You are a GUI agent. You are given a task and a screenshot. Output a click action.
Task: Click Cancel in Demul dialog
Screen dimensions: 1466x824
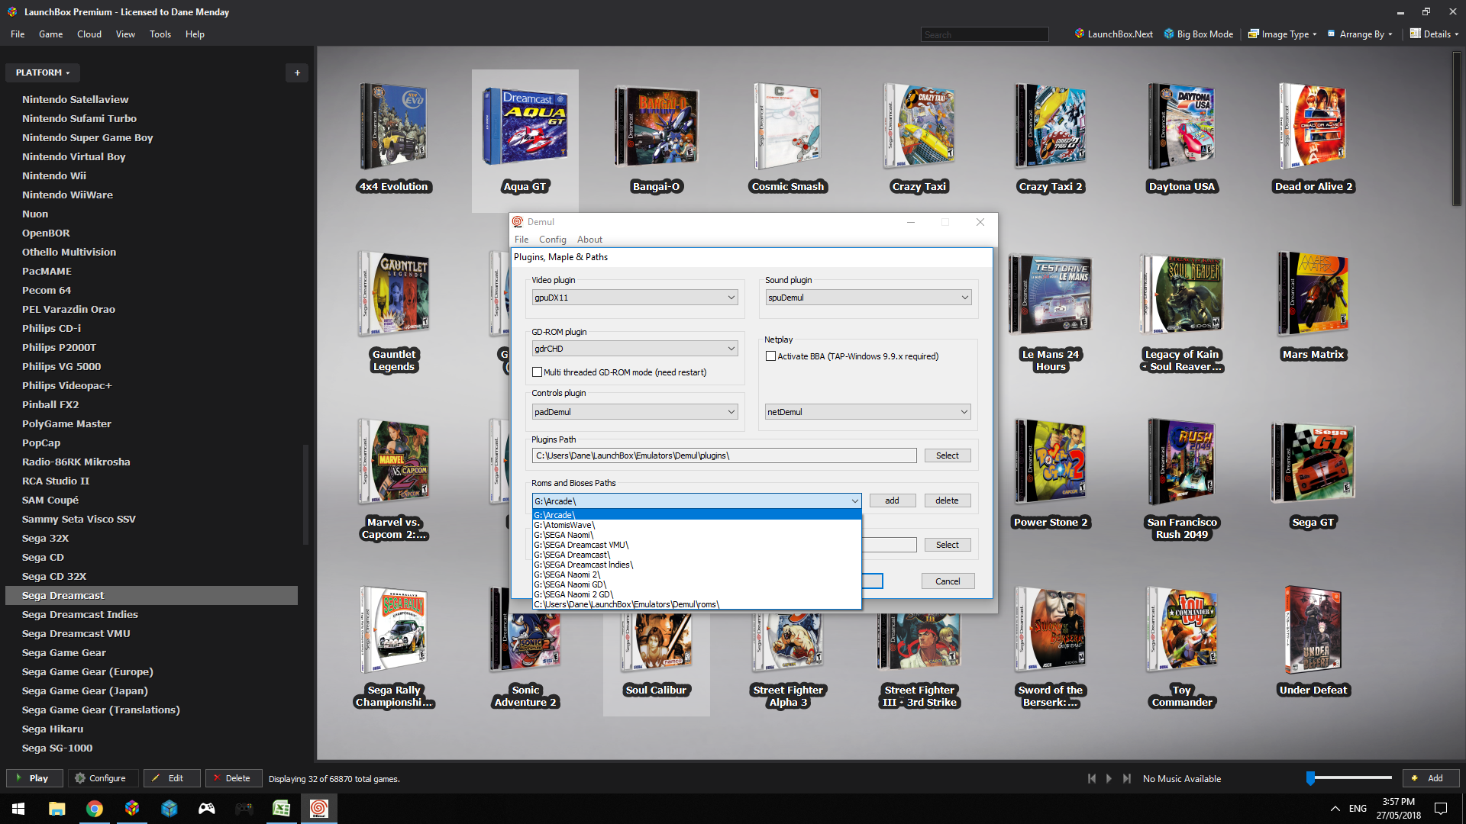click(948, 581)
